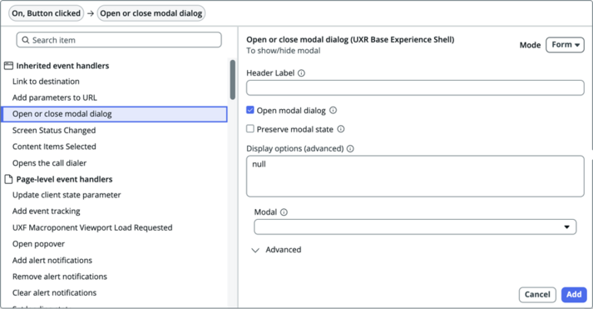Focus the Search item field
593x309 pixels.
[x=119, y=40]
